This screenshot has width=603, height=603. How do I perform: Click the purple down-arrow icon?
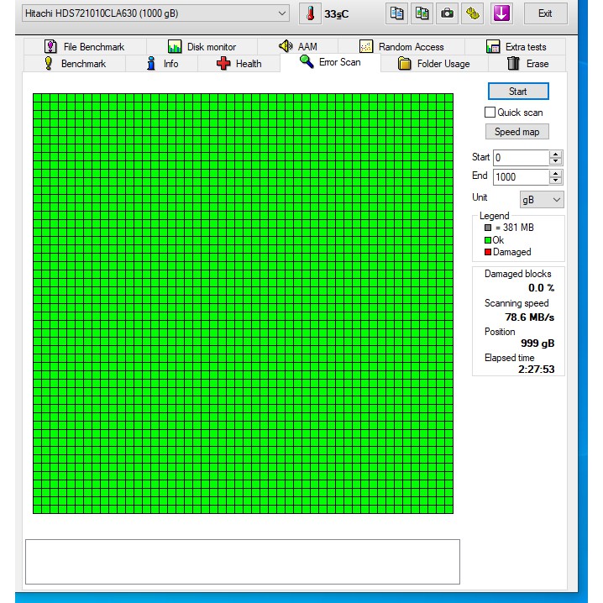point(501,13)
